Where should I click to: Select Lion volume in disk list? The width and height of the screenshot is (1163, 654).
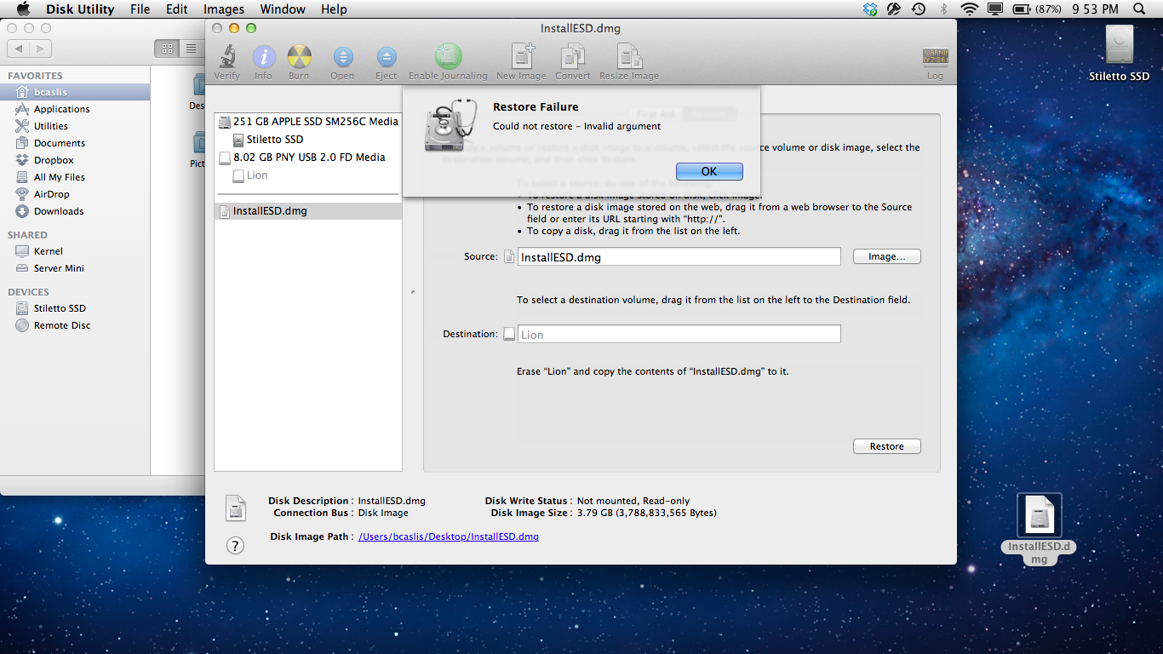coord(308,175)
